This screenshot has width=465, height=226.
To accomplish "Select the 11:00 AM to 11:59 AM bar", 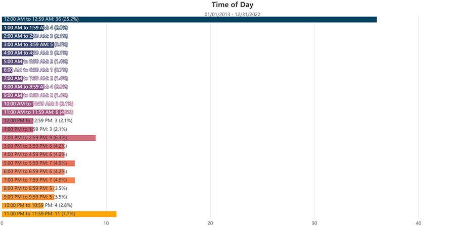I will coord(33,112).
